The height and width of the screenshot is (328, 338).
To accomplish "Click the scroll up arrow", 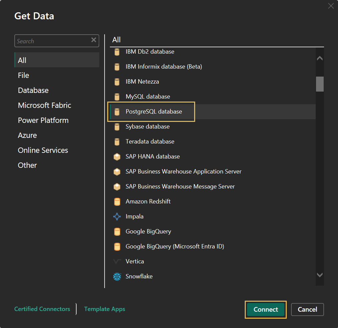I will click(x=320, y=58).
